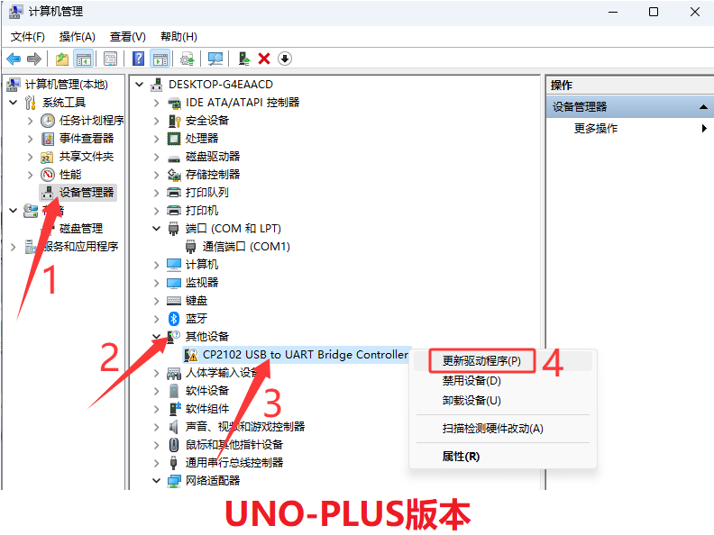
Task: Expand the IDE ATA/ATAPI 控制器 node
Action: pos(156,103)
